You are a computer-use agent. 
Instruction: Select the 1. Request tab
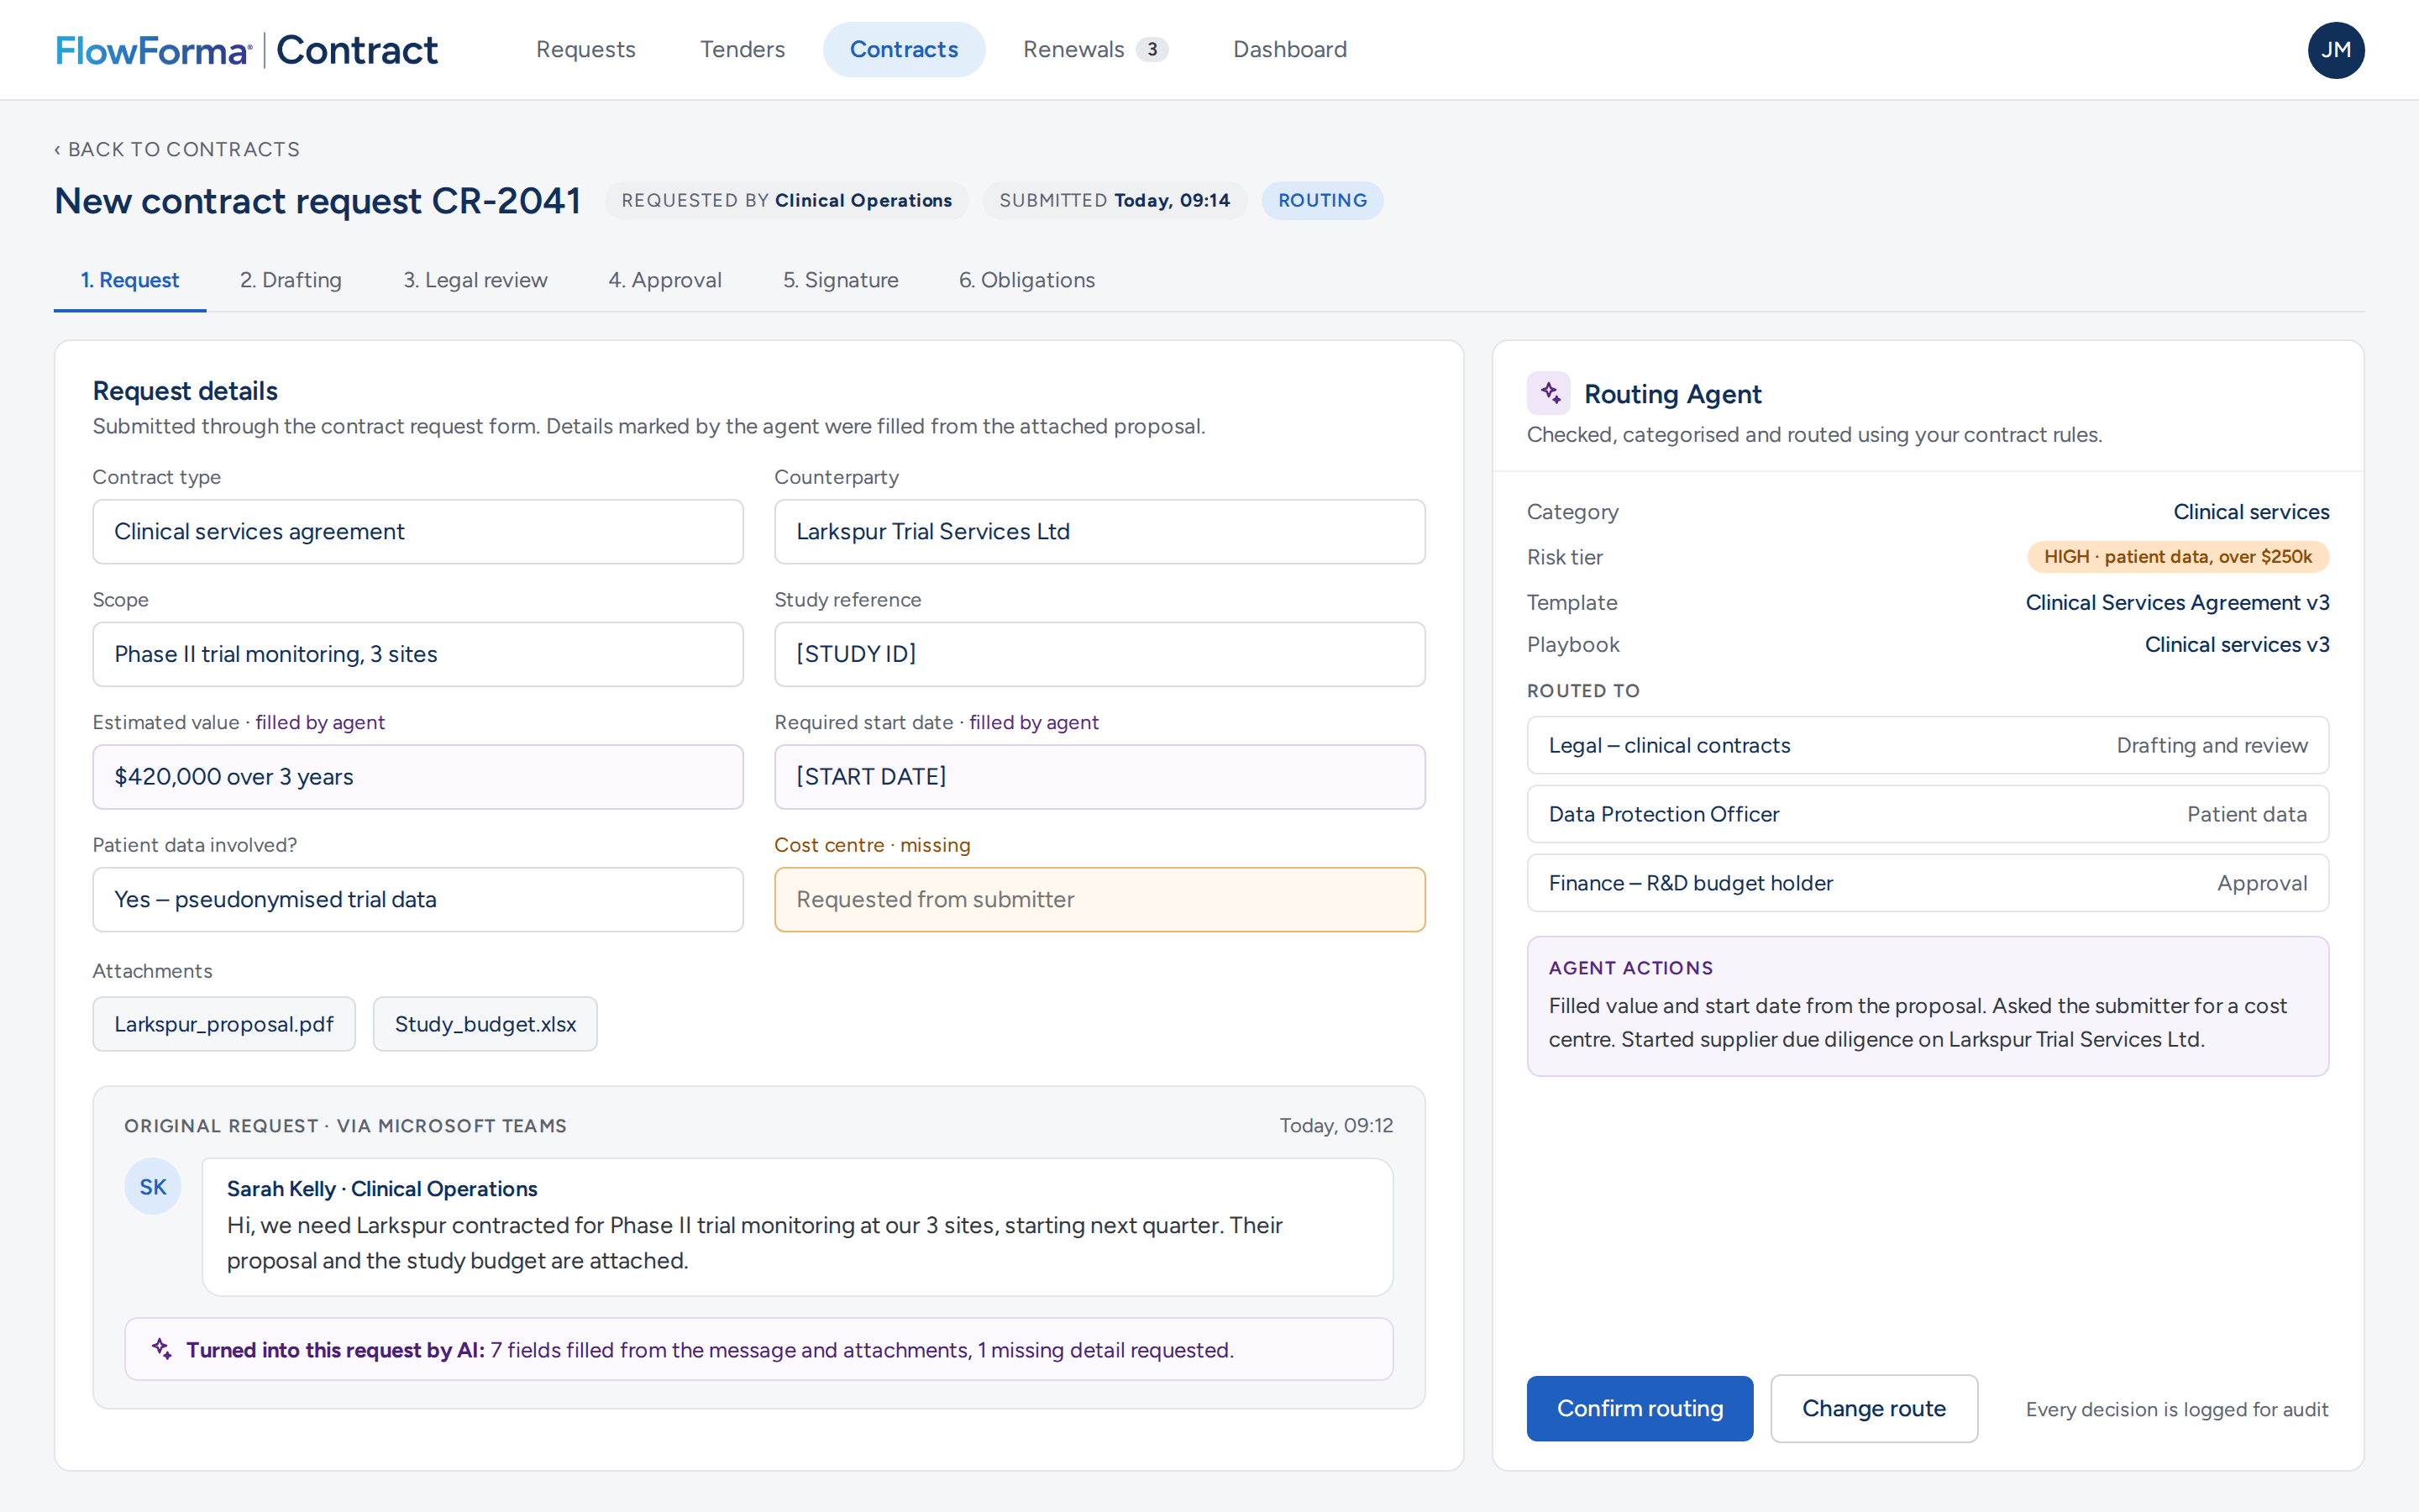(130, 280)
